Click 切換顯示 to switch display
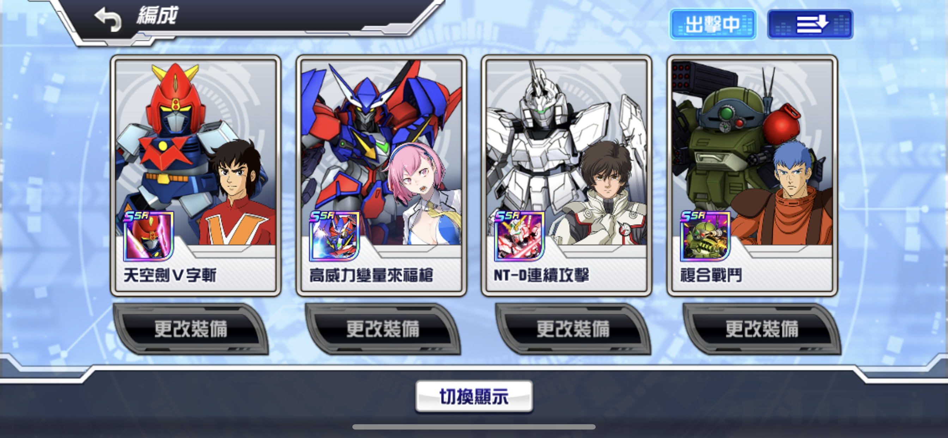Viewport: 948px width, 438px height. pos(474,396)
